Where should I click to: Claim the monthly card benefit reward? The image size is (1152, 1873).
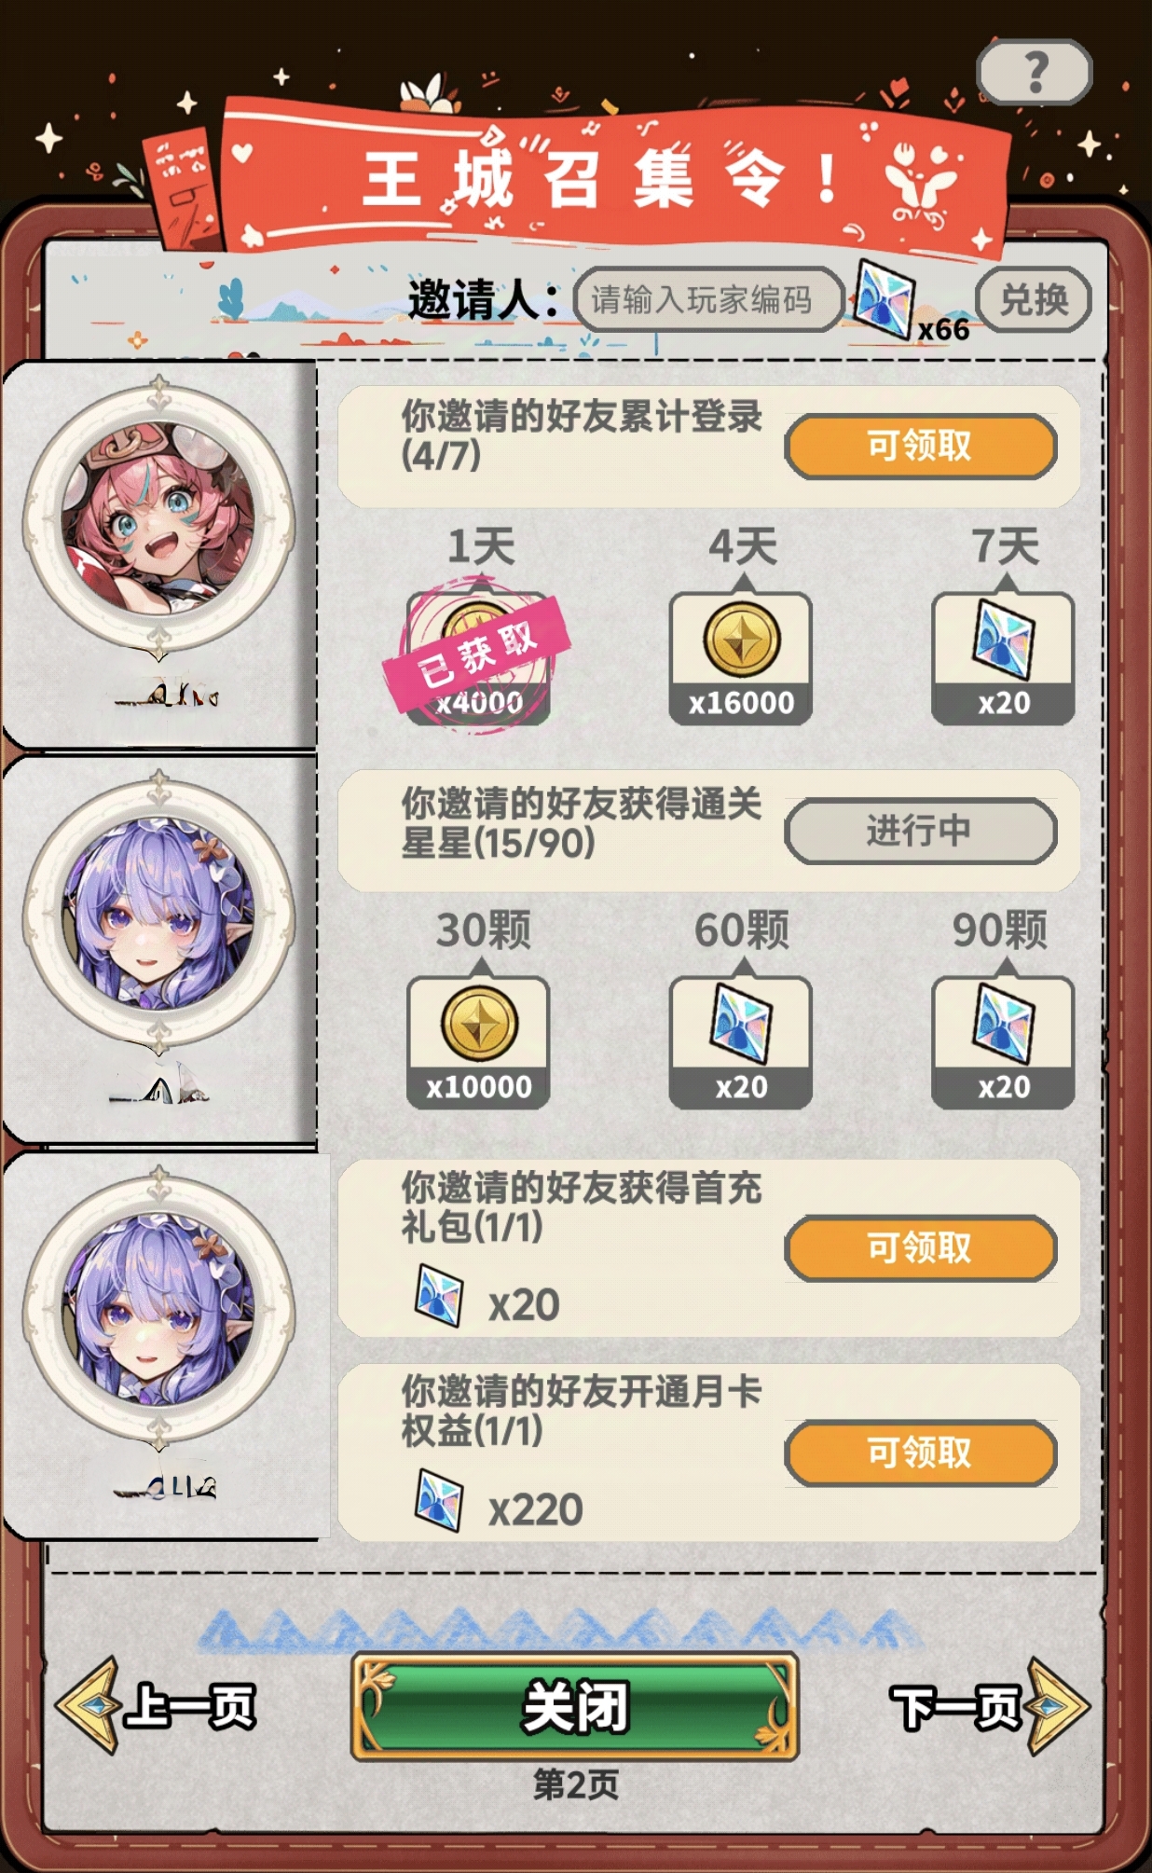click(921, 1453)
